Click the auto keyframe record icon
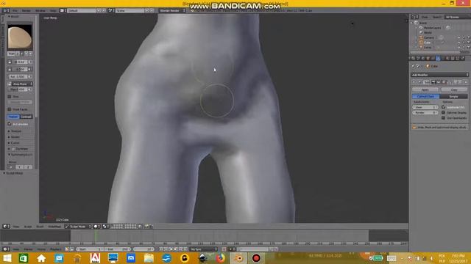 click(224, 249)
